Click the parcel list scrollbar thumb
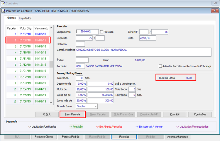This screenshot has width=220, height=141. [51, 64]
